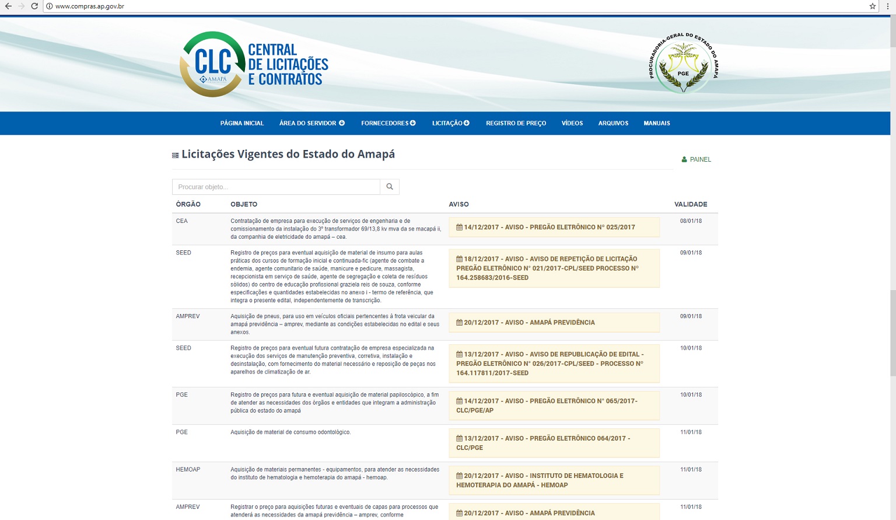Click the Licitações Vigentes do Estado do Amapá heading
Image resolution: width=896 pixels, height=520 pixels.
click(x=288, y=154)
